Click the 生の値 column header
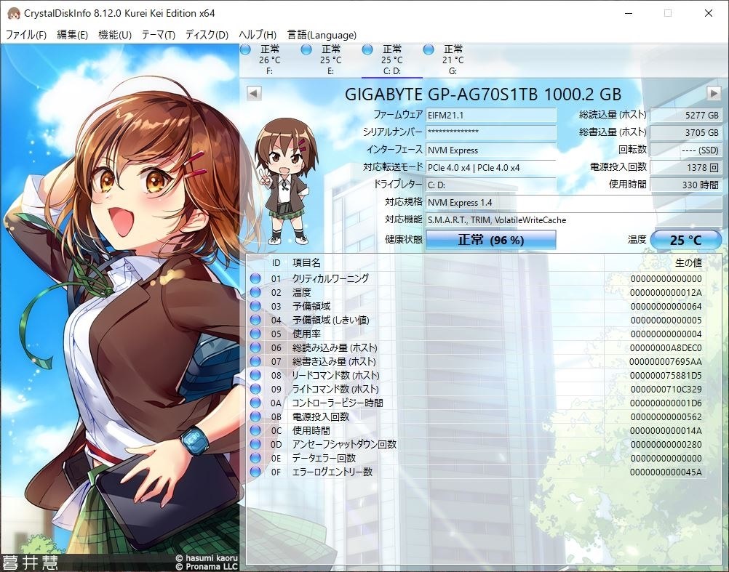Screen dimensions: 729x572 click(688, 263)
